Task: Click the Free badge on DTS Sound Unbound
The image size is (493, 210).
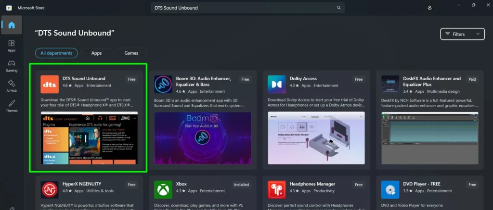Action: point(132,79)
